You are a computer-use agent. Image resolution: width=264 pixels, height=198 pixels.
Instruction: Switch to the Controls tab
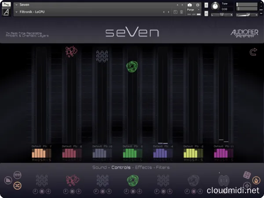click(121, 167)
